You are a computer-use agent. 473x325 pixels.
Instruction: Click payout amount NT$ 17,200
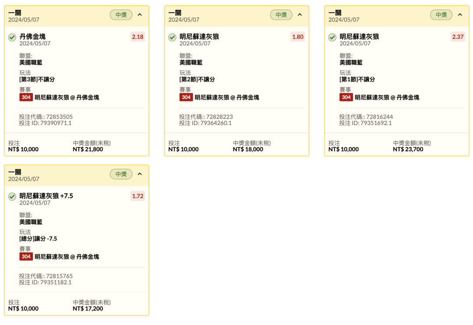[88, 309]
